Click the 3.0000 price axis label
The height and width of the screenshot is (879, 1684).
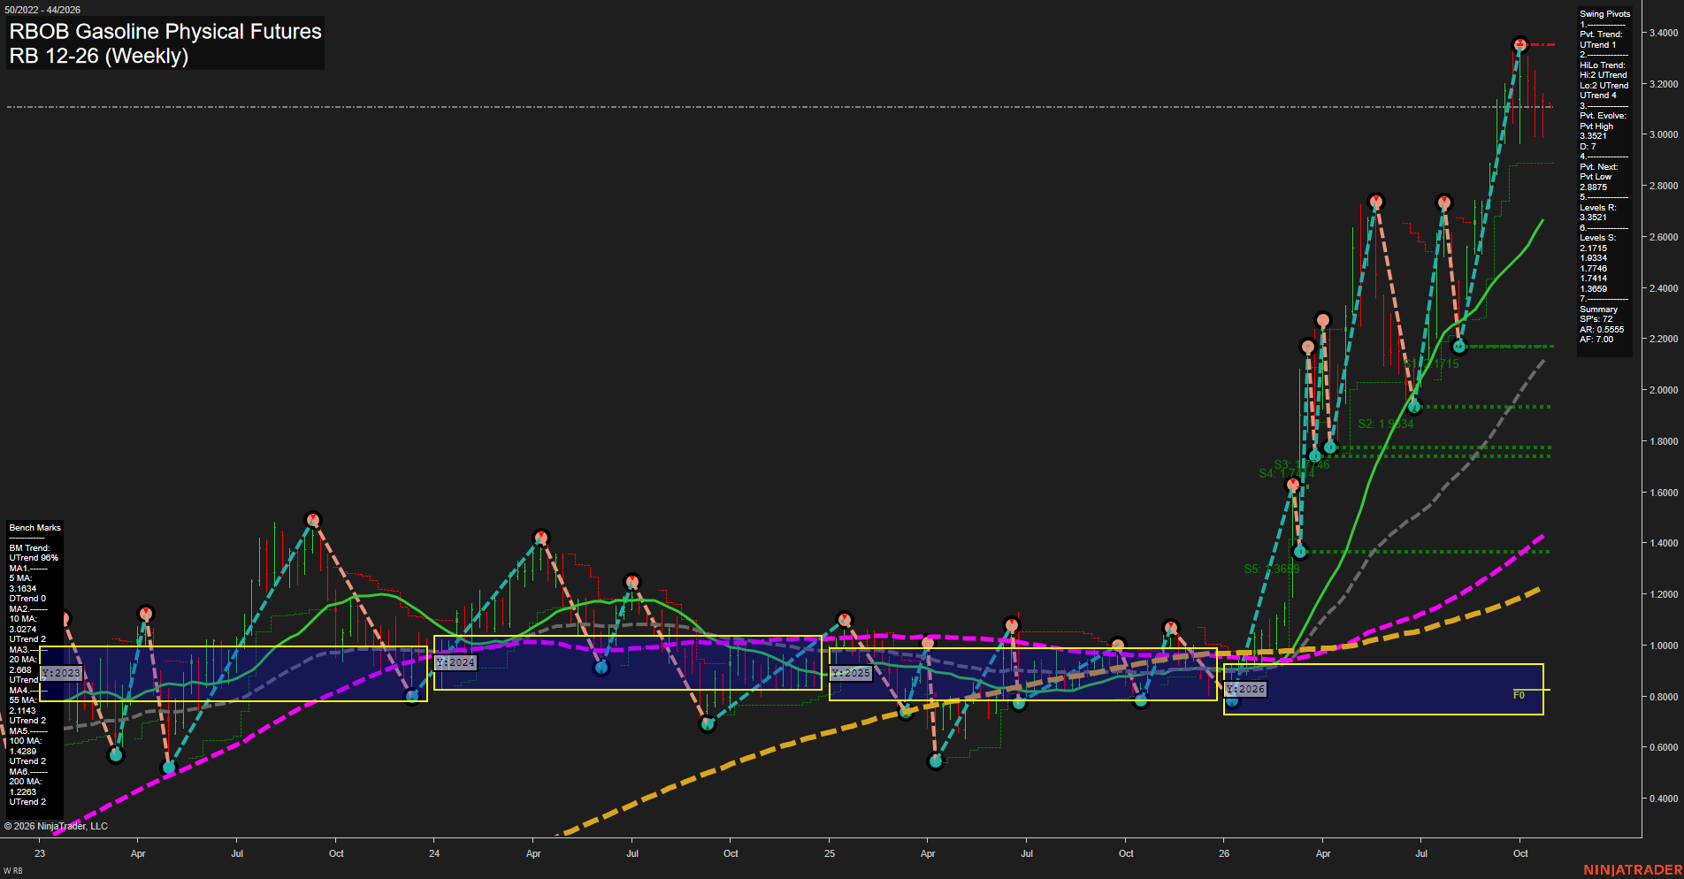1664,135
